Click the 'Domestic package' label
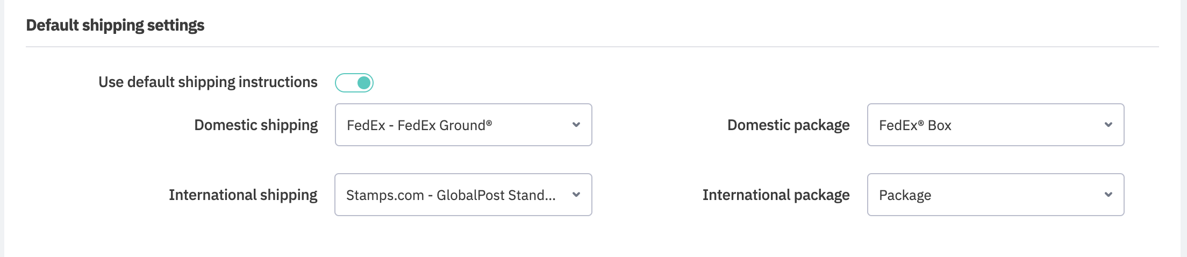The width and height of the screenshot is (1187, 257). pyautogui.click(x=788, y=125)
